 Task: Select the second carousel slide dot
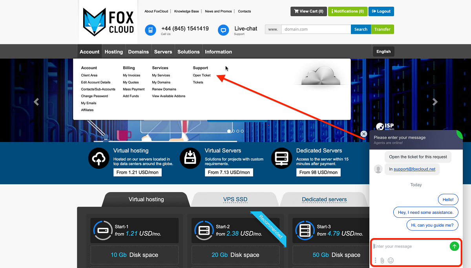coord(234,131)
